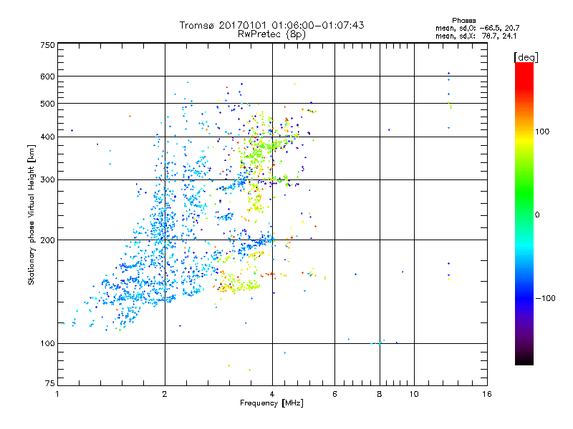Click the plot title "Tromsø 20170101 01:06:00-01:07:43"

271,25
